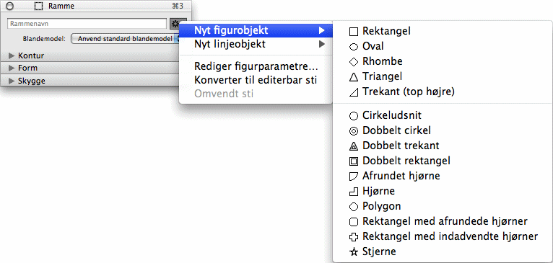
Task: Select Rediger figurparametre menu entry
Action: (x=256, y=66)
